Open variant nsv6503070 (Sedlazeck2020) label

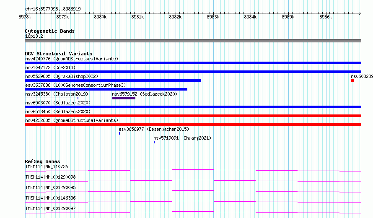pyautogui.click(x=58, y=103)
